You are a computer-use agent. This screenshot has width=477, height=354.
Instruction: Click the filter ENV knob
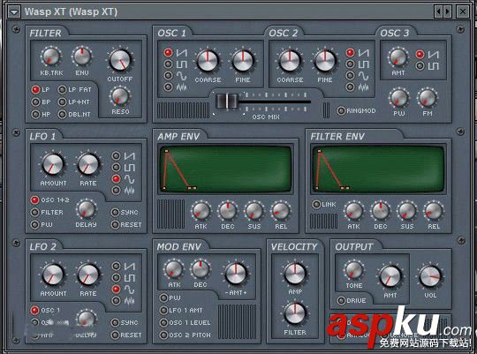point(82,56)
